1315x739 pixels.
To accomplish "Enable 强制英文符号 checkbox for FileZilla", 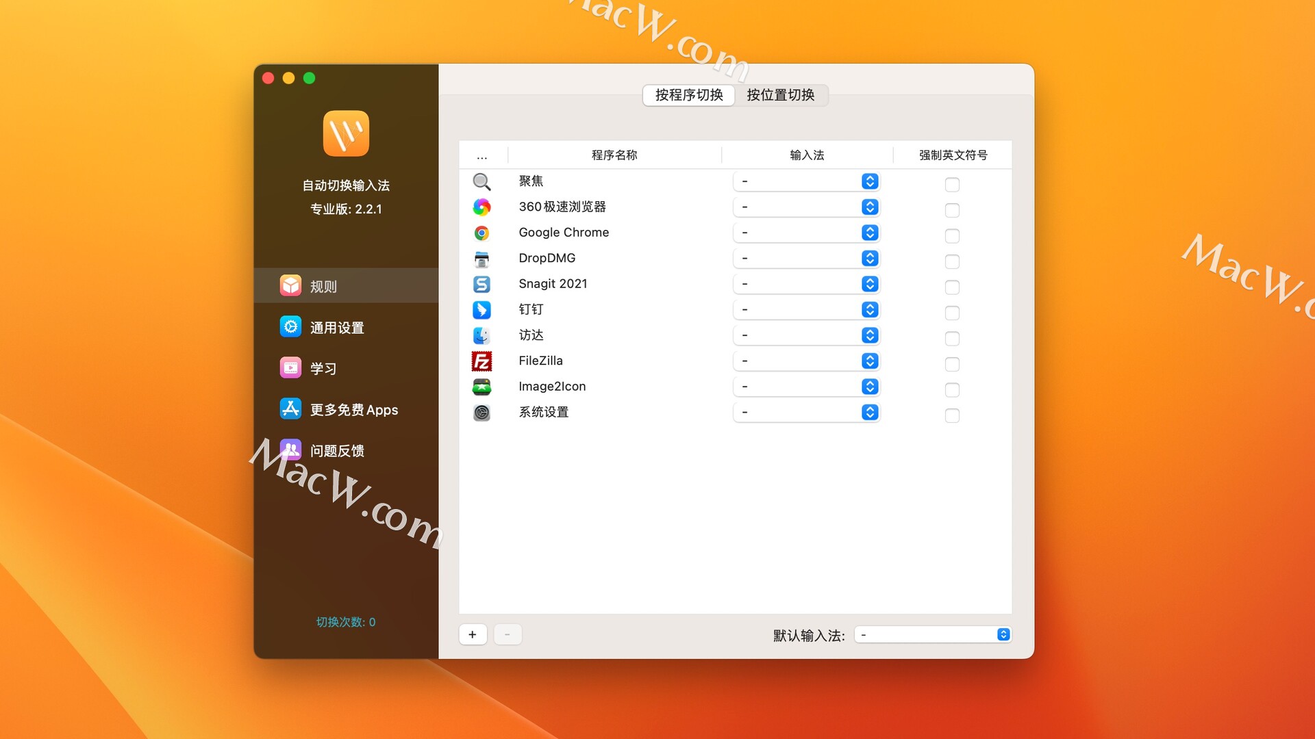I will point(952,364).
